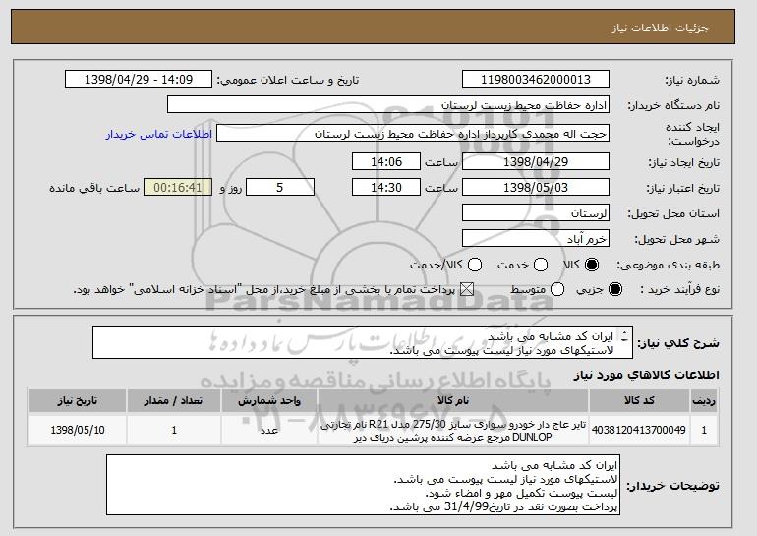Click the واحد شمارش column header
Image resolution: width=757 pixels, height=536 pixels.
click(269, 401)
